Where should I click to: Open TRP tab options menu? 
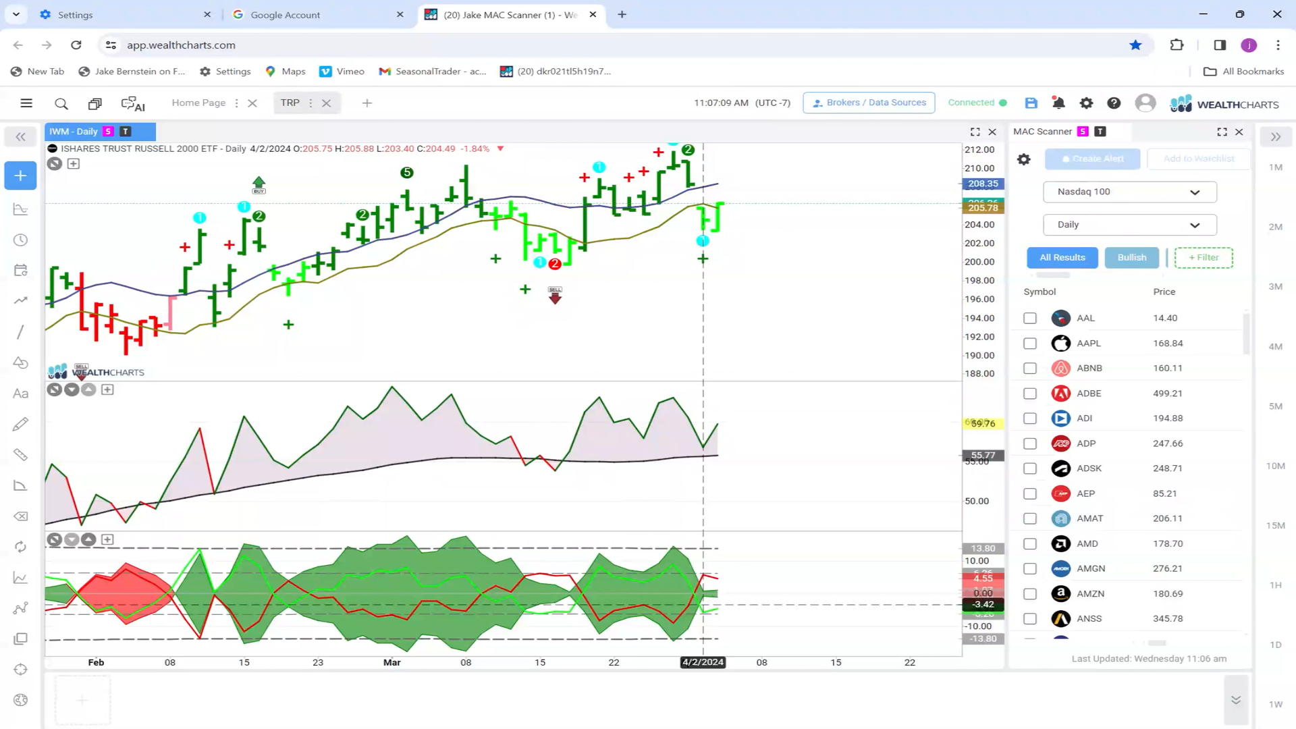coord(310,103)
